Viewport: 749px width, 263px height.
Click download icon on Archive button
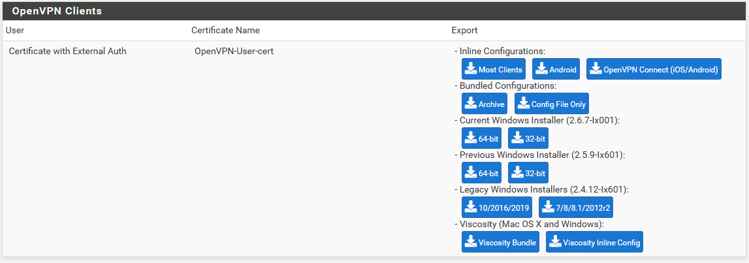pyautogui.click(x=471, y=104)
